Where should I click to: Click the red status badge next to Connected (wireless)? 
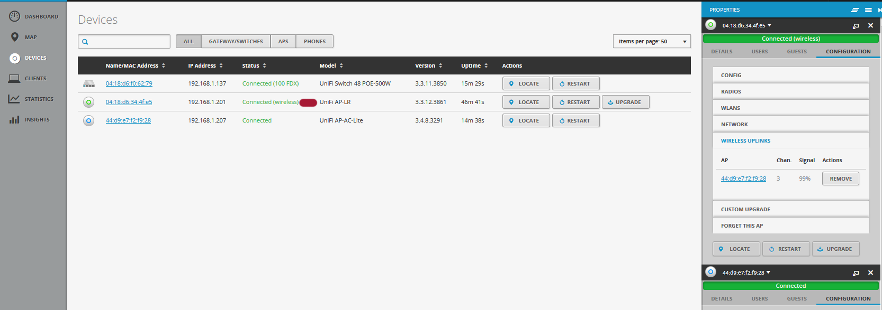[308, 102]
